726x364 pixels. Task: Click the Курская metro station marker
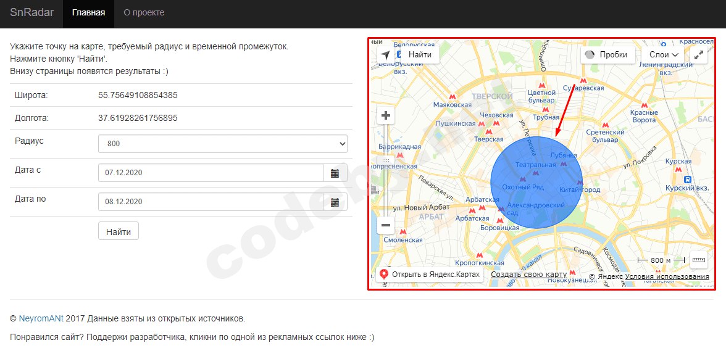[x=678, y=170]
